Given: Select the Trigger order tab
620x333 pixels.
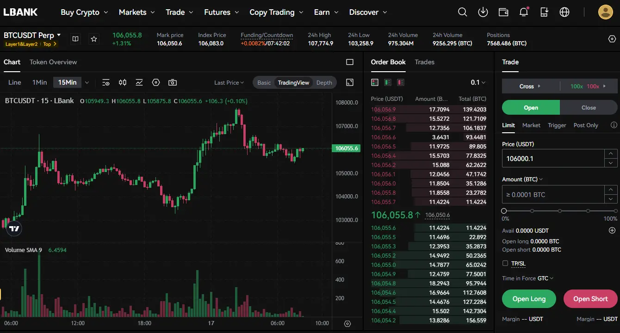Looking at the screenshot, I should (557, 125).
